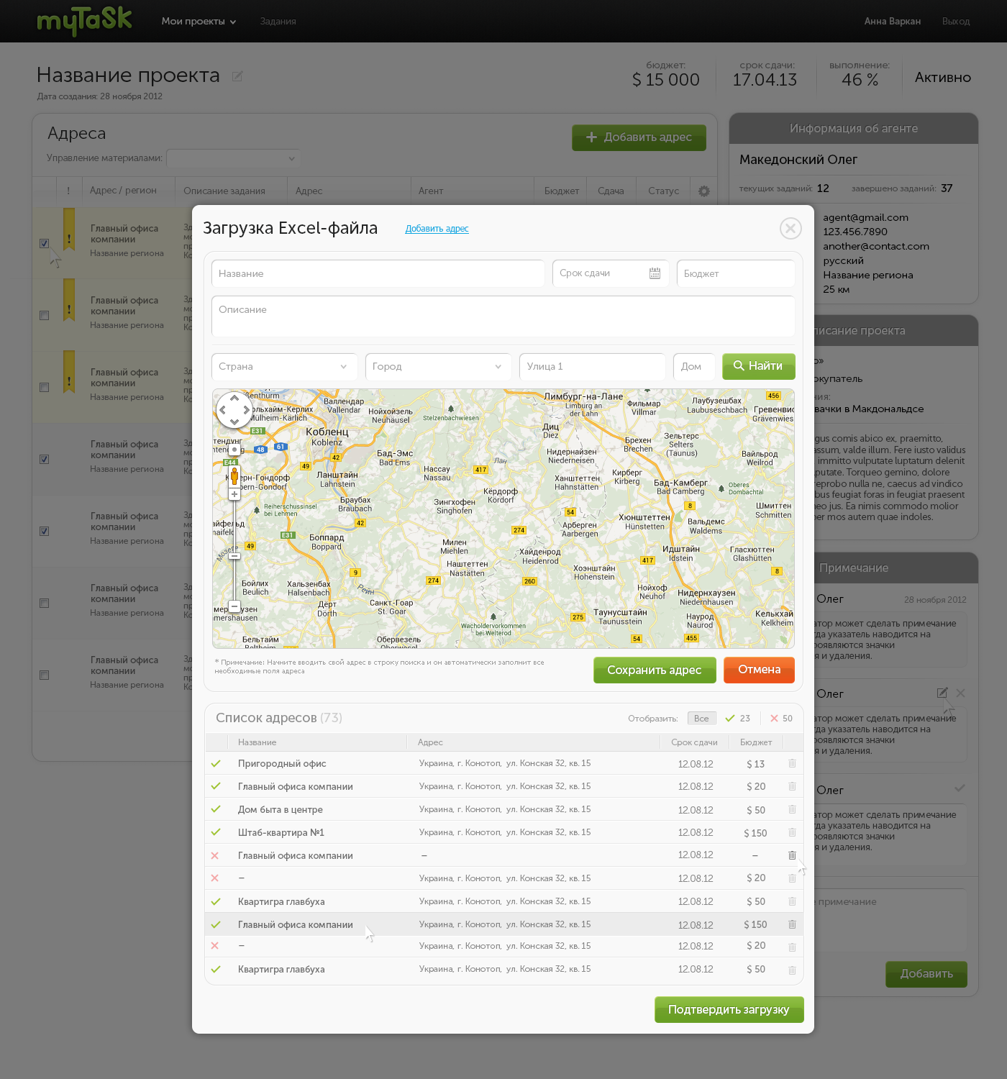Viewport: 1007px width, 1079px height.
Task: Click the Street View pegman icon
Action: pos(234,475)
